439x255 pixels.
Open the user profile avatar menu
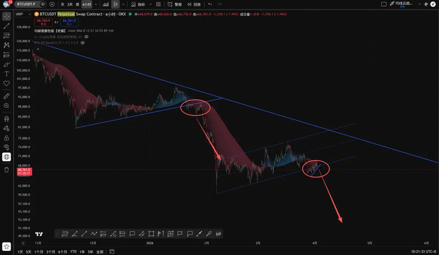[x=7, y=4]
